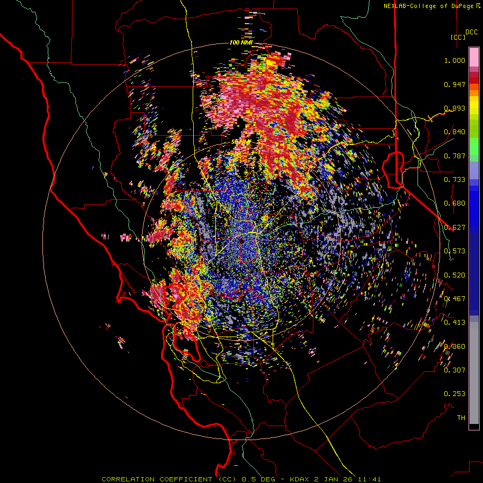Viewport: 483px width, 483px height.
Task: Click the 0.787 scale value
Action: pyautogui.click(x=455, y=156)
